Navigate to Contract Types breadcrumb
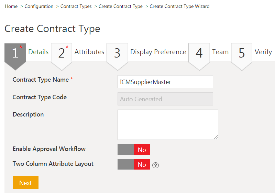The width and height of the screenshot is (275, 193). pyautogui.click(x=76, y=7)
